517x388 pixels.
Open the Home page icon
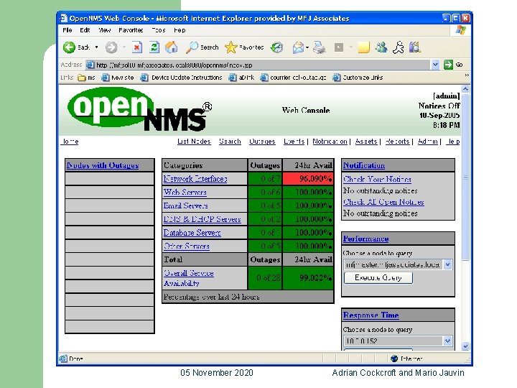172,47
